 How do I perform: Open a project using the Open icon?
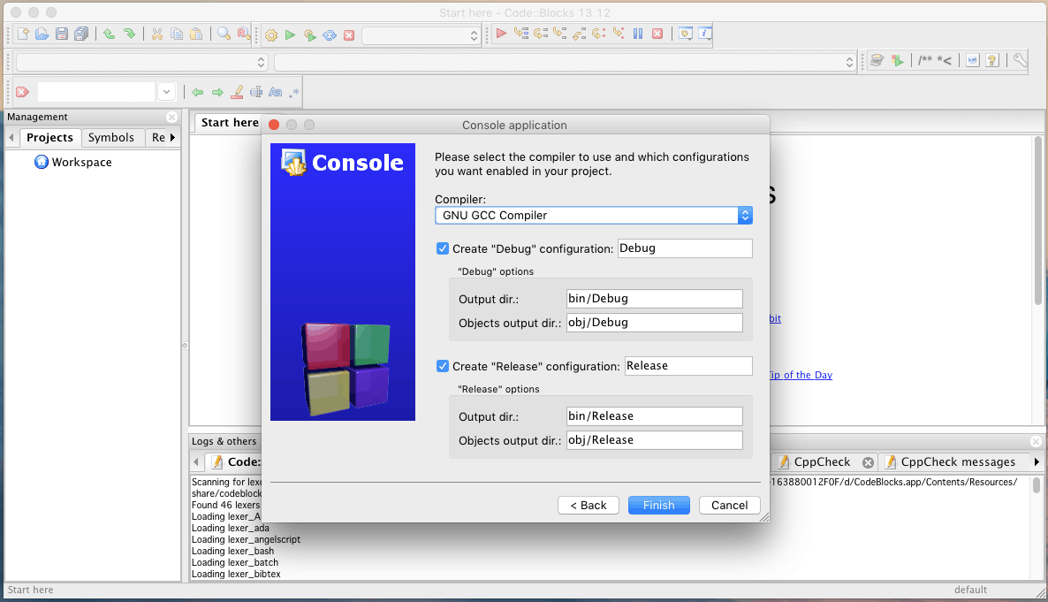click(42, 34)
